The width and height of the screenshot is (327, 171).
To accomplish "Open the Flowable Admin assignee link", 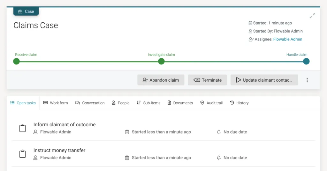I will pos(288,39).
